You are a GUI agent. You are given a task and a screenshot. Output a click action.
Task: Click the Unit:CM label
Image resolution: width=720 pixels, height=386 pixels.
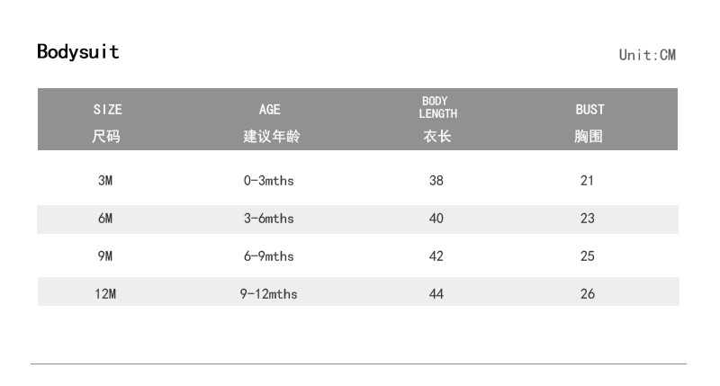[646, 55]
